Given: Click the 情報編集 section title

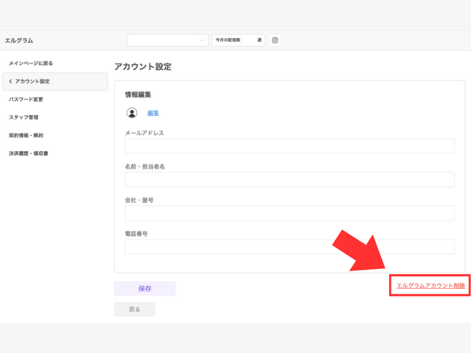Looking at the screenshot, I should click(138, 95).
